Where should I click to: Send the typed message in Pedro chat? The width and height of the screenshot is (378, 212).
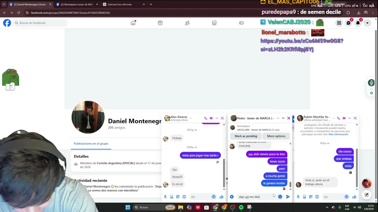pyautogui.click(x=288, y=197)
